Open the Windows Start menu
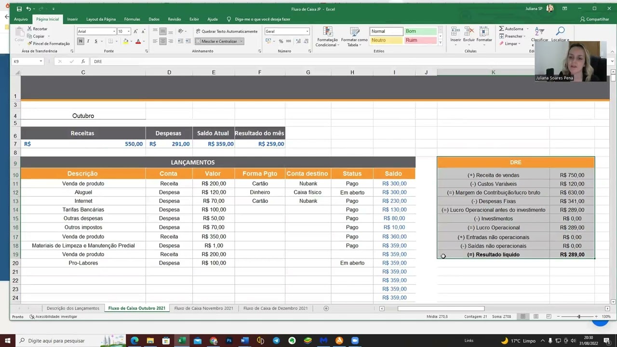This screenshot has width=617, height=347. point(7,341)
